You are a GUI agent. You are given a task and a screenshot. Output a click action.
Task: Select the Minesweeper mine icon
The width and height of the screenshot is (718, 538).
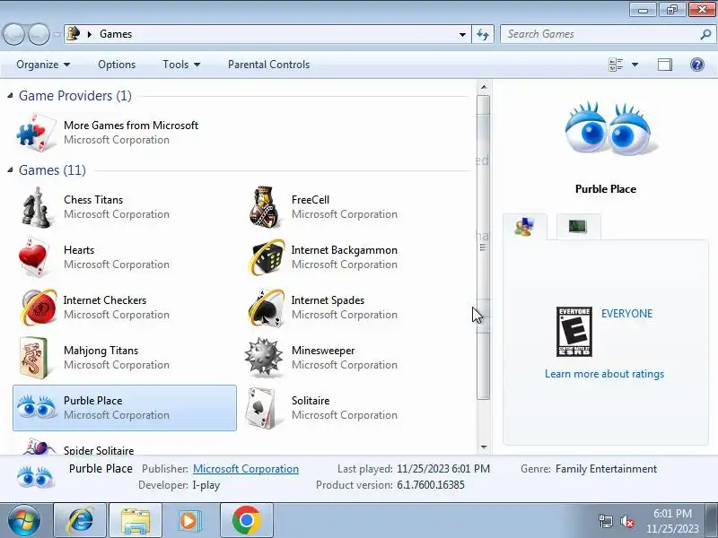263,357
